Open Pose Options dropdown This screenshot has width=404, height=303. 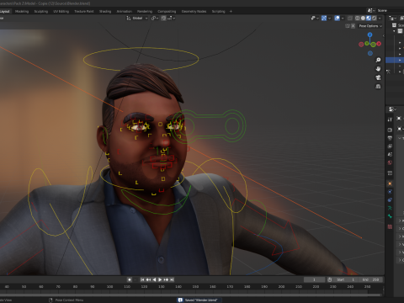(370, 26)
